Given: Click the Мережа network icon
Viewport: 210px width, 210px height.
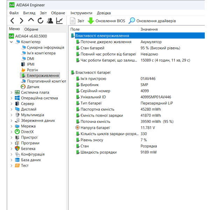Looking at the screenshot, I should 17,126.
